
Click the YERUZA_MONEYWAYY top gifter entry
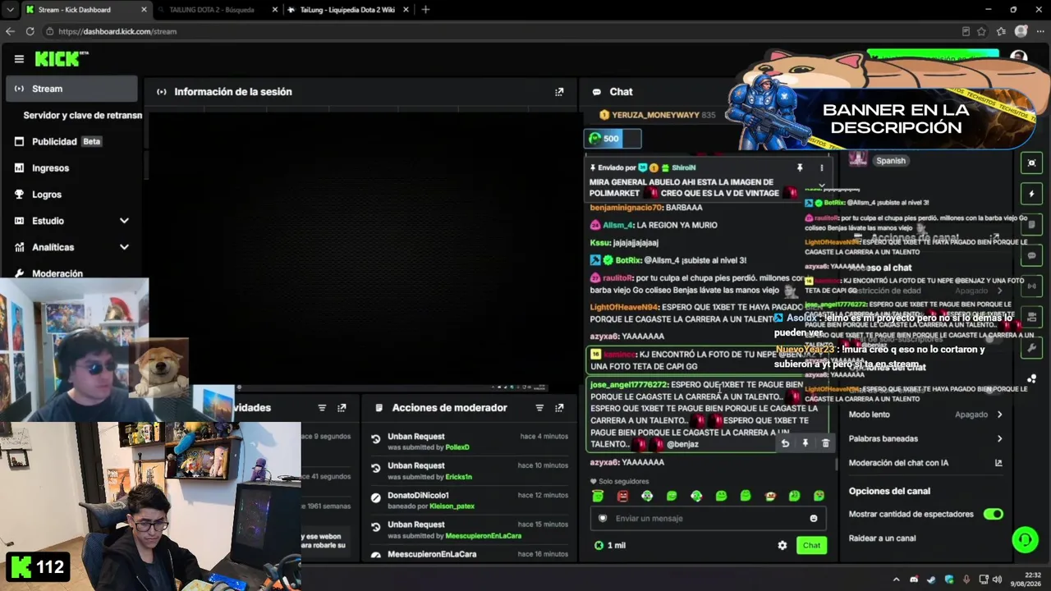tap(658, 115)
